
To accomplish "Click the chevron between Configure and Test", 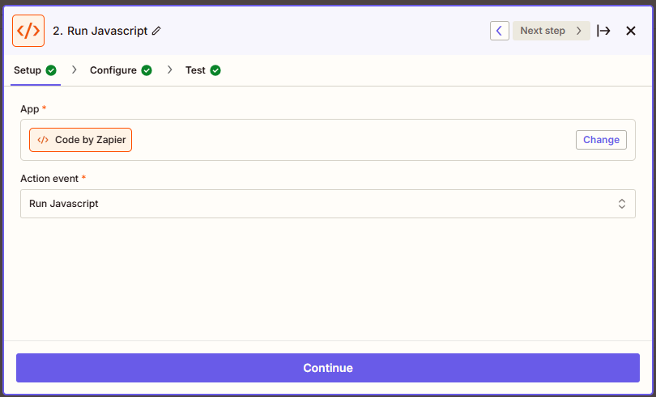I will (169, 70).
